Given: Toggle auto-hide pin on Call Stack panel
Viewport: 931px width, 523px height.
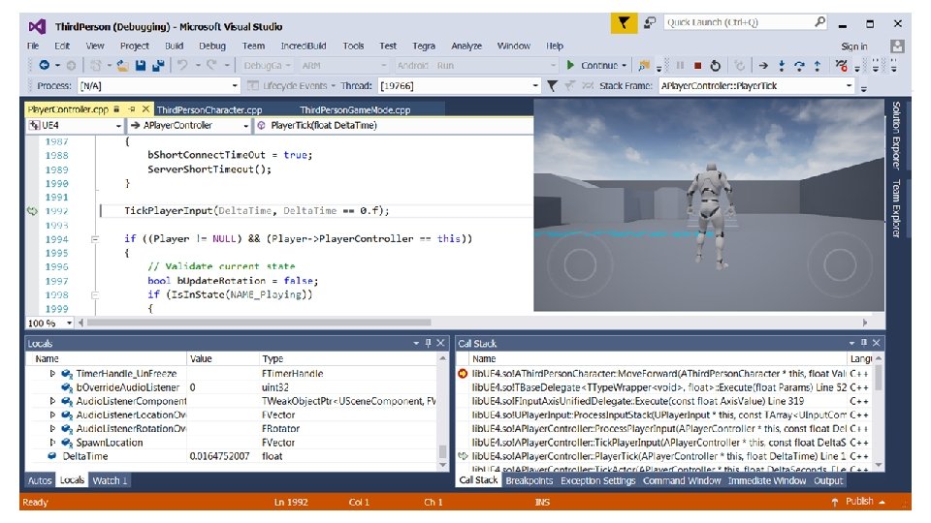Looking at the screenshot, I should 864,343.
